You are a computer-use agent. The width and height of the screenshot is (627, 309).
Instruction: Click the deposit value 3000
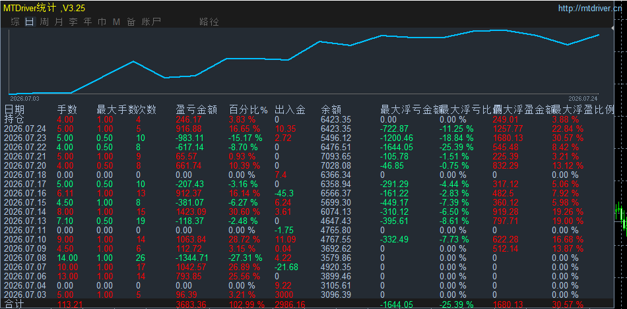tap(284, 295)
